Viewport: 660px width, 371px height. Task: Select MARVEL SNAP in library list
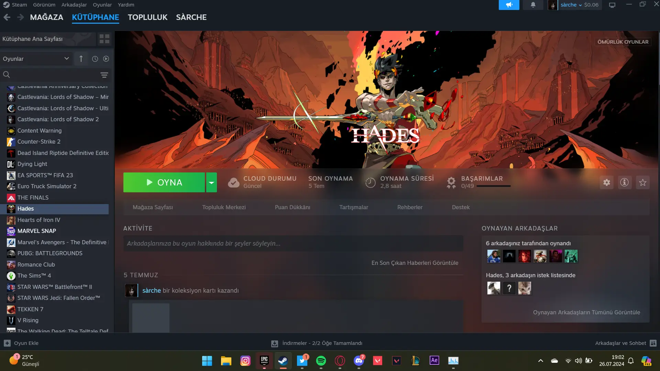pyautogui.click(x=55, y=231)
